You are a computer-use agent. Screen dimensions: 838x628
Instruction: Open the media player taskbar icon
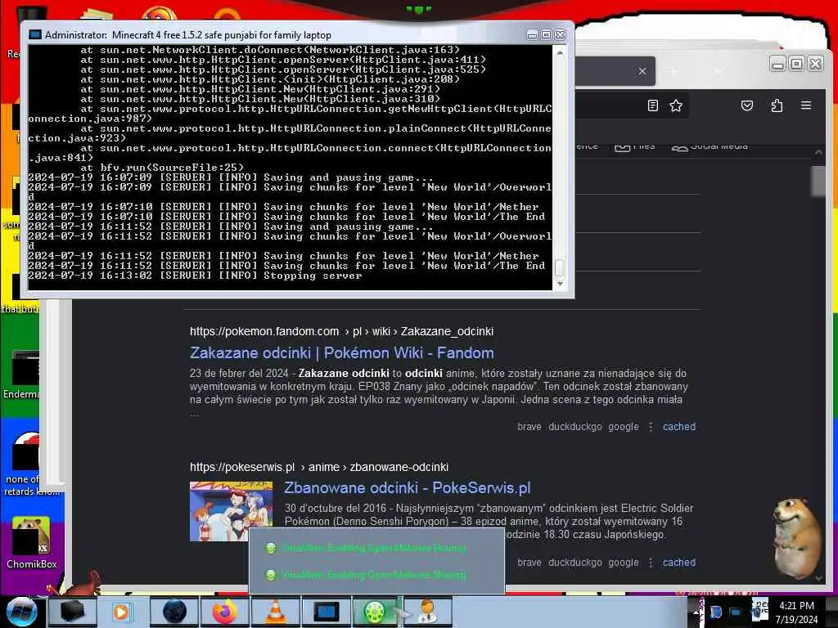click(123, 612)
